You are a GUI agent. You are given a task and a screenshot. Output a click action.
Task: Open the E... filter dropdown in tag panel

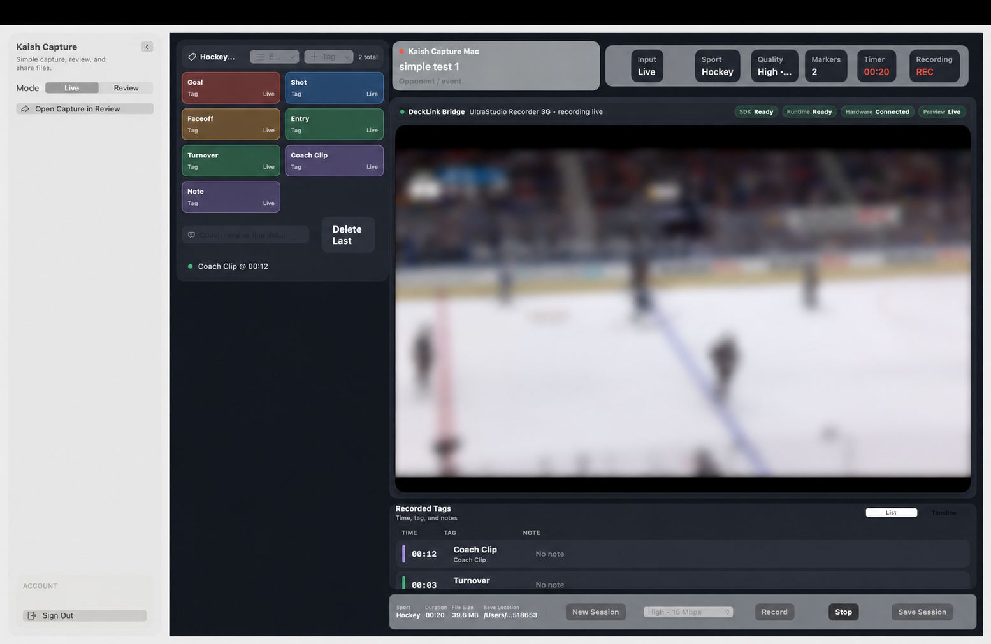(x=275, y=57)
